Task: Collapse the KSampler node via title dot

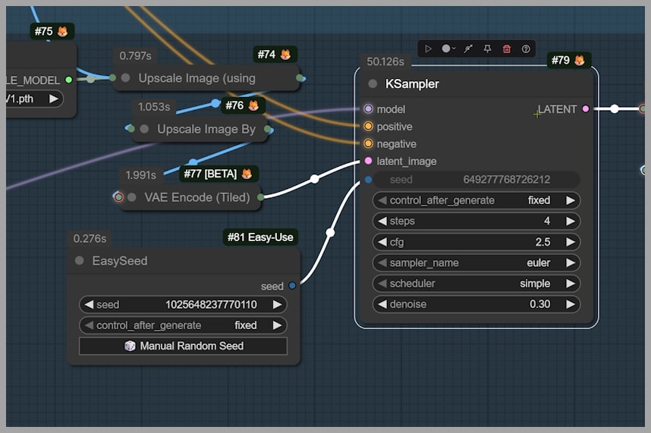Action: click(x=373, y=84)
